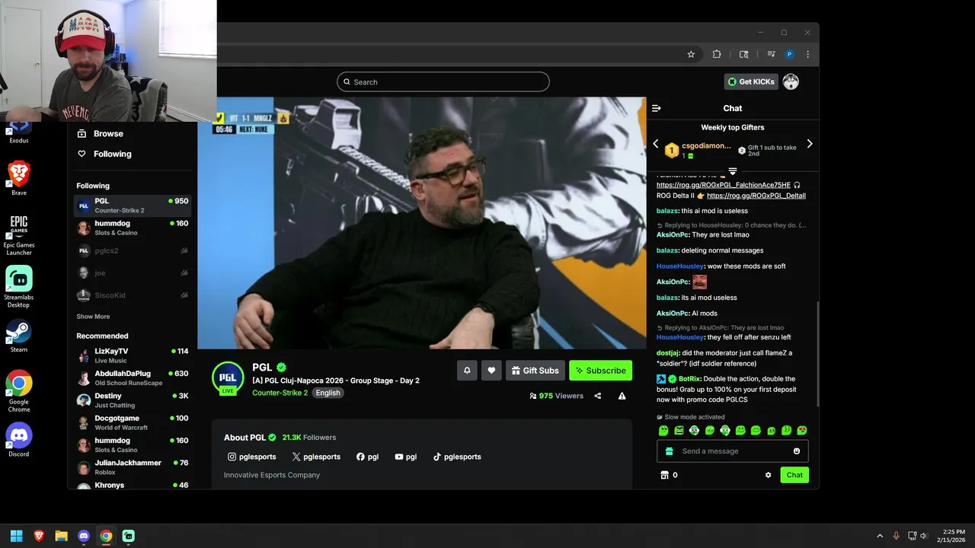Image resolution: width=975 pixels, height=548 pixels.
Task: Select hummdog Slots & Casino in Following list
Action: pos(133,228)
